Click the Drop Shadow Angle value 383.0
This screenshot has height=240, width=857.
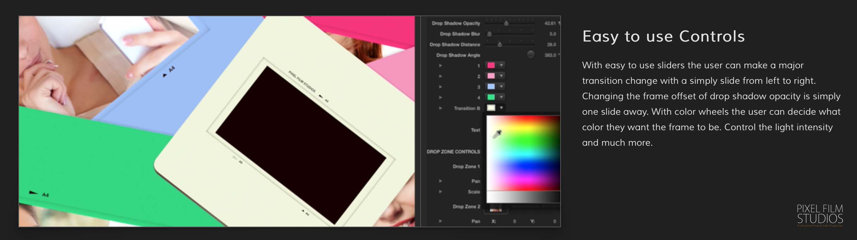[550, 55]
